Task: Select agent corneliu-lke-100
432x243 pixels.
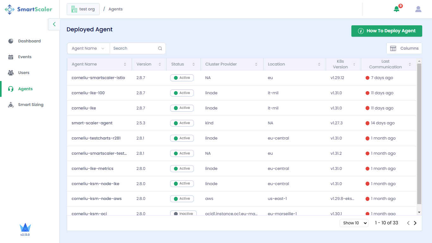Action: tap(88, 93)
